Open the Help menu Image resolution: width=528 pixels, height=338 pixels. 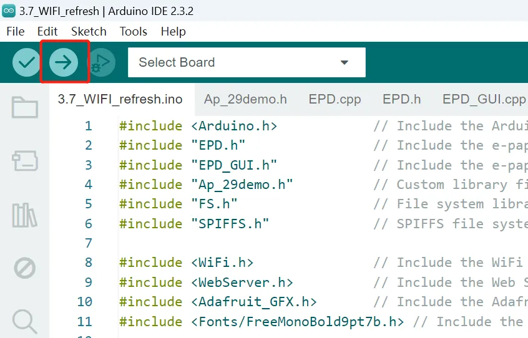click(x=173, y=32)
